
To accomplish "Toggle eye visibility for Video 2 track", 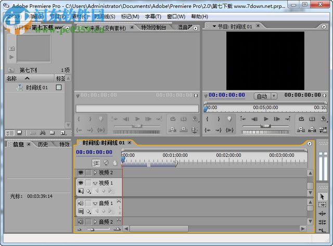I will coord(81,173).
